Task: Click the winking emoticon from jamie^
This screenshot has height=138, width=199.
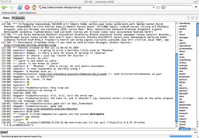Action: coord(27,119)
